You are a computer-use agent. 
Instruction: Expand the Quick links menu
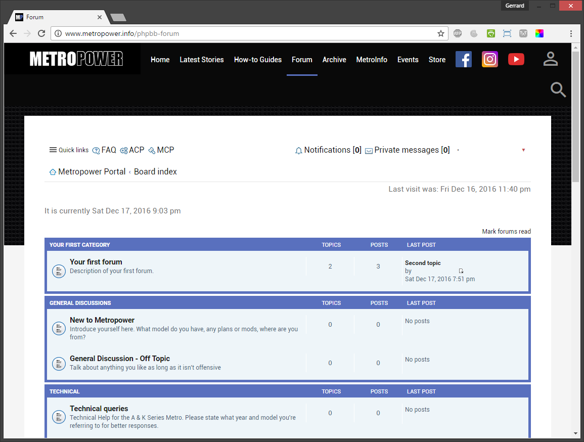(x=69, y=150)
